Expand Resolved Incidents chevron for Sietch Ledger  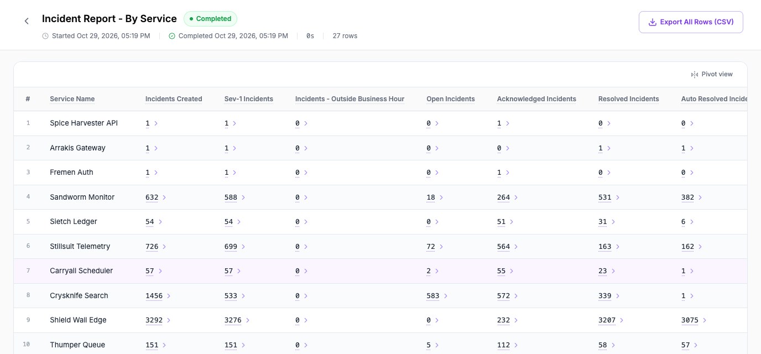click(x=613, y=222)
